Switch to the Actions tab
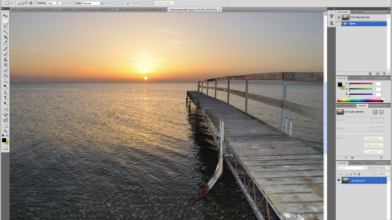Screen dimensions: 392x220 pyautogui.click(x=356, y=12)
